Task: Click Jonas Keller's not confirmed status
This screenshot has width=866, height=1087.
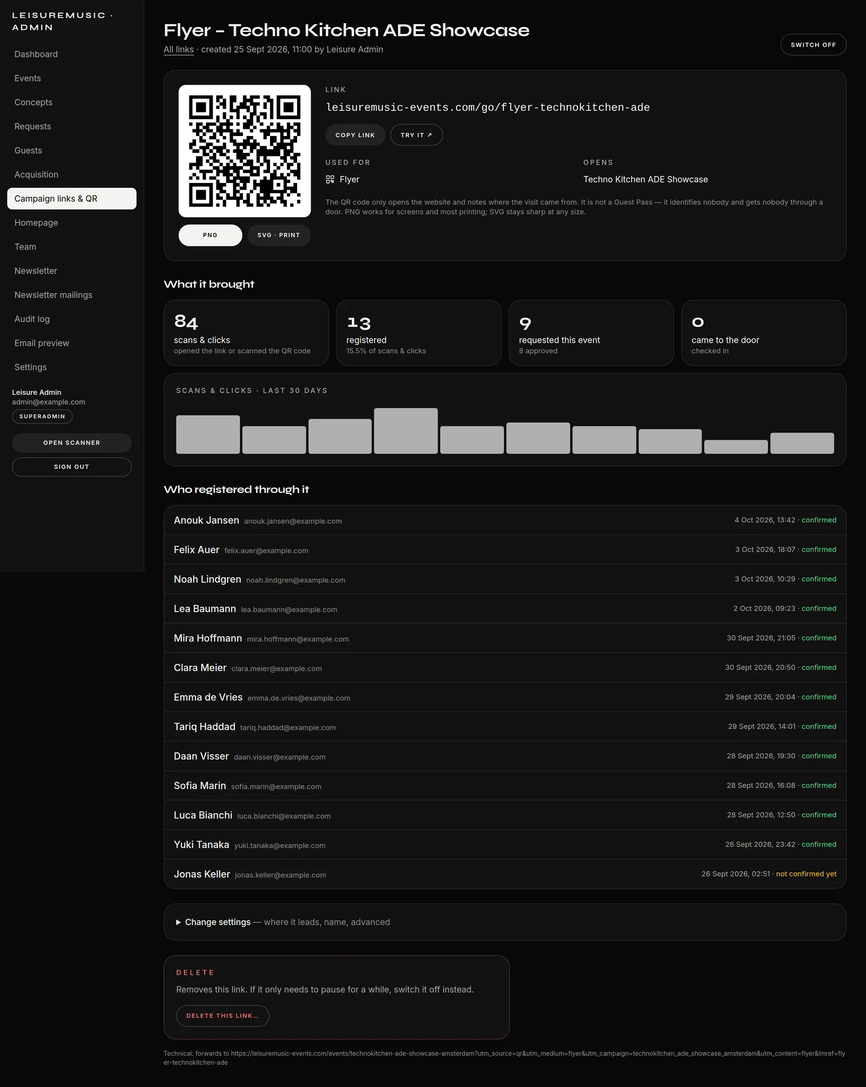Action: [x=806, y=874]
